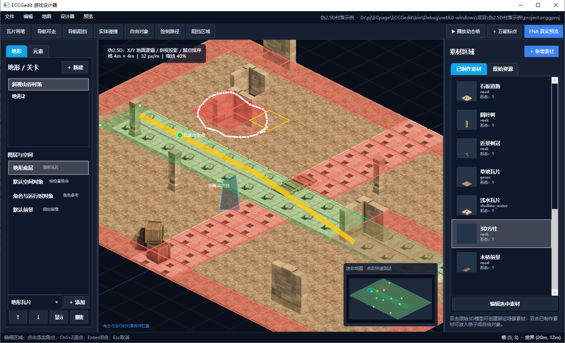Launch FNA 真实预览
This screenshot has height=343, width=565.
coord(543,32)
